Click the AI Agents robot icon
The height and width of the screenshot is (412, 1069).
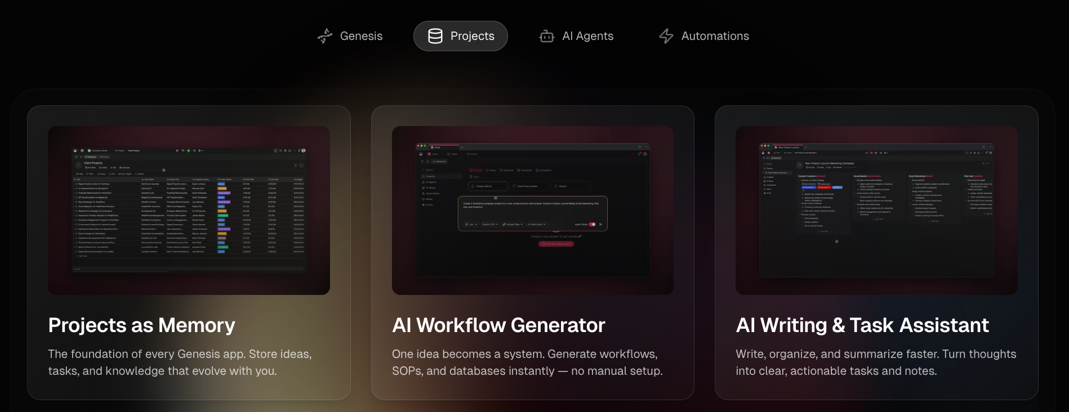pos(547,36)
